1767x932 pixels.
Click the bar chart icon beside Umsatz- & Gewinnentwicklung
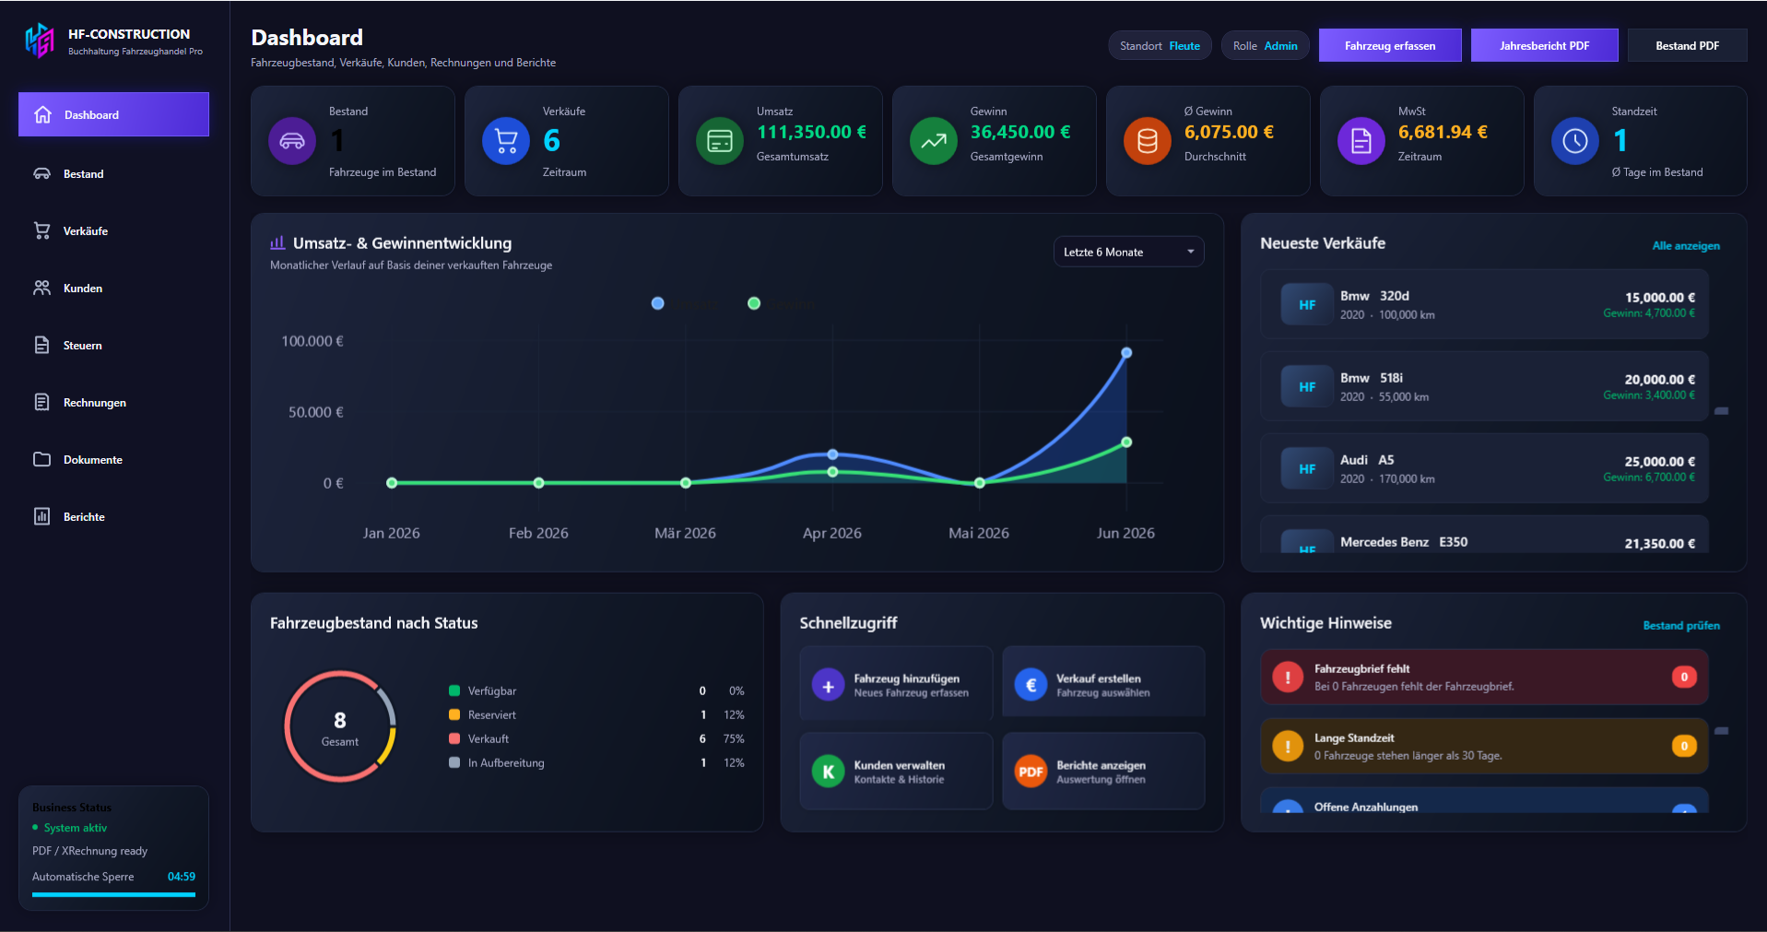click(x=277, y=242)
